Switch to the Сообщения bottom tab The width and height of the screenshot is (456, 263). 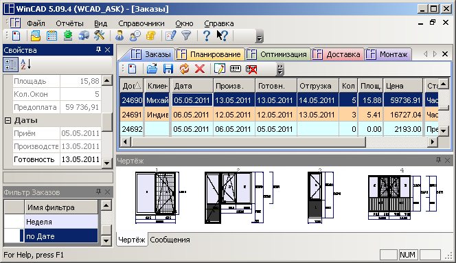click(170, 240)
